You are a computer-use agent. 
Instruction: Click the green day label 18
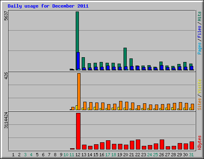tap(114, 155)
